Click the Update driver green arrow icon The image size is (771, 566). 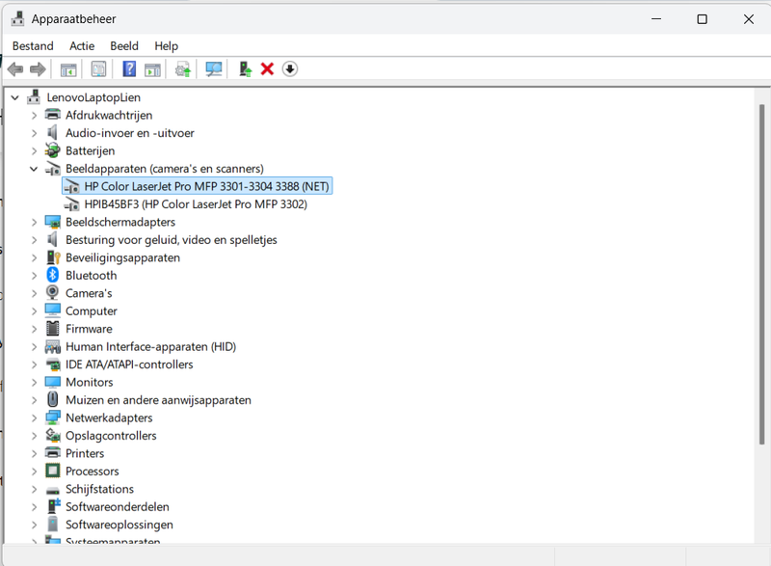(246, 69)
